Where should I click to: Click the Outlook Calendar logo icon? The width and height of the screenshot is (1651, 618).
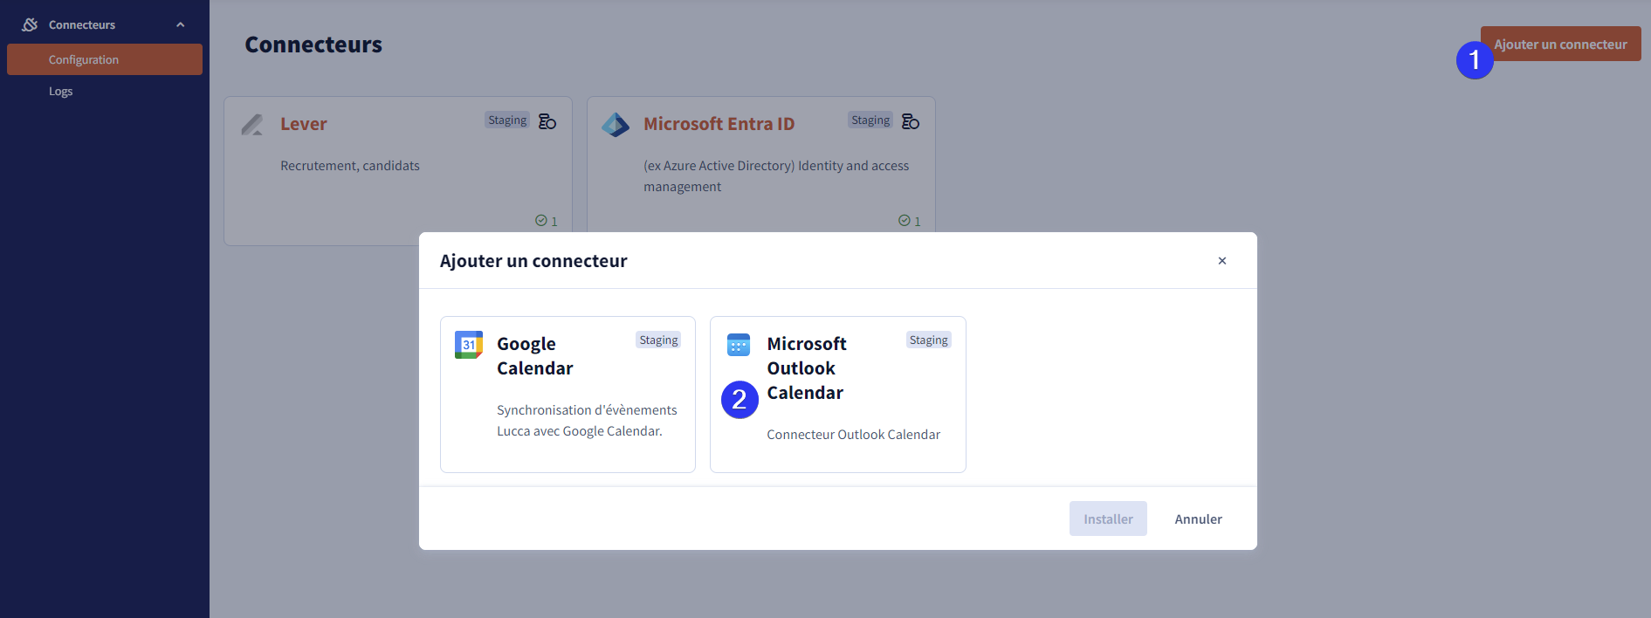(x=739, y=345)
